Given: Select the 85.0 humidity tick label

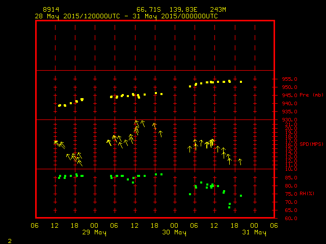Looking at the screenshot, I should point(291,178).
